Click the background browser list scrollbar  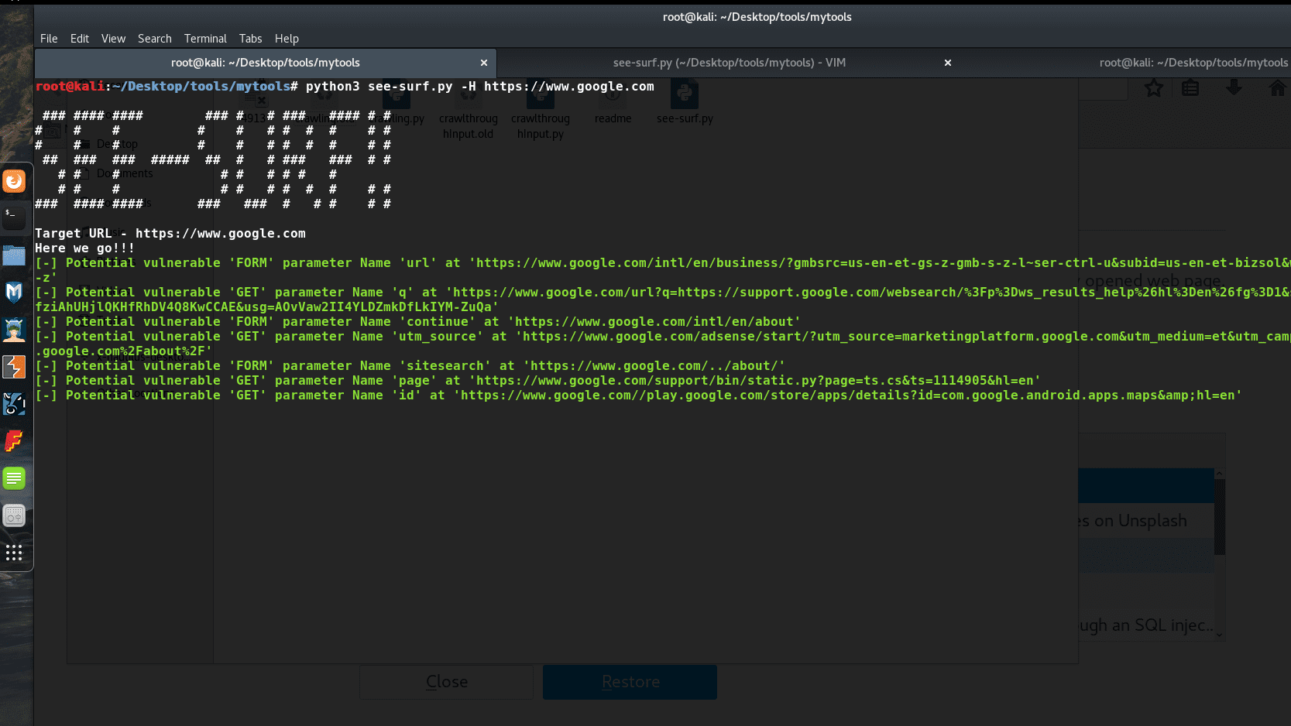(1220, 516)
